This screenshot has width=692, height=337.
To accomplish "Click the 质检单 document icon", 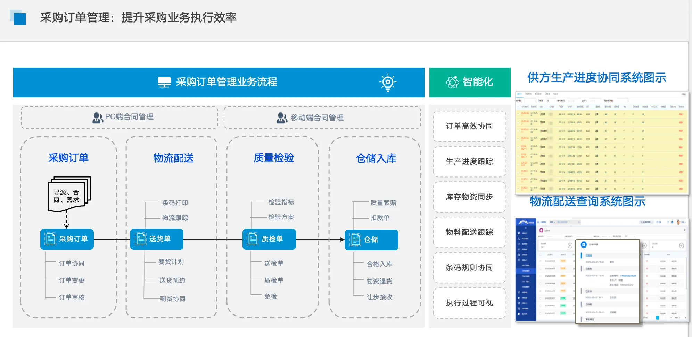I will 252,239.
